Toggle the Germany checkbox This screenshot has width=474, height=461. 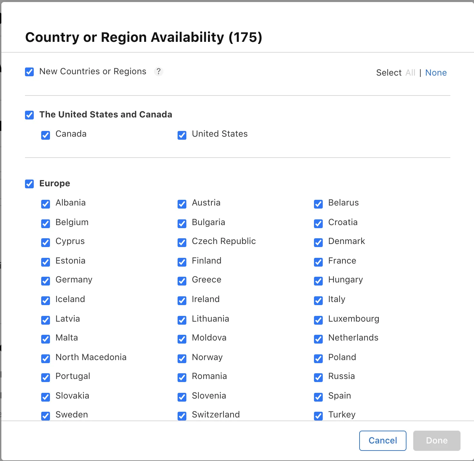(x=46, y=281)
